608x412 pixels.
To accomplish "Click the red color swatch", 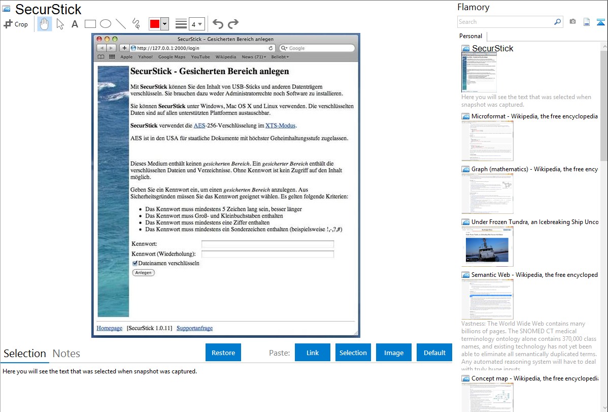I will tap(155, 24).
